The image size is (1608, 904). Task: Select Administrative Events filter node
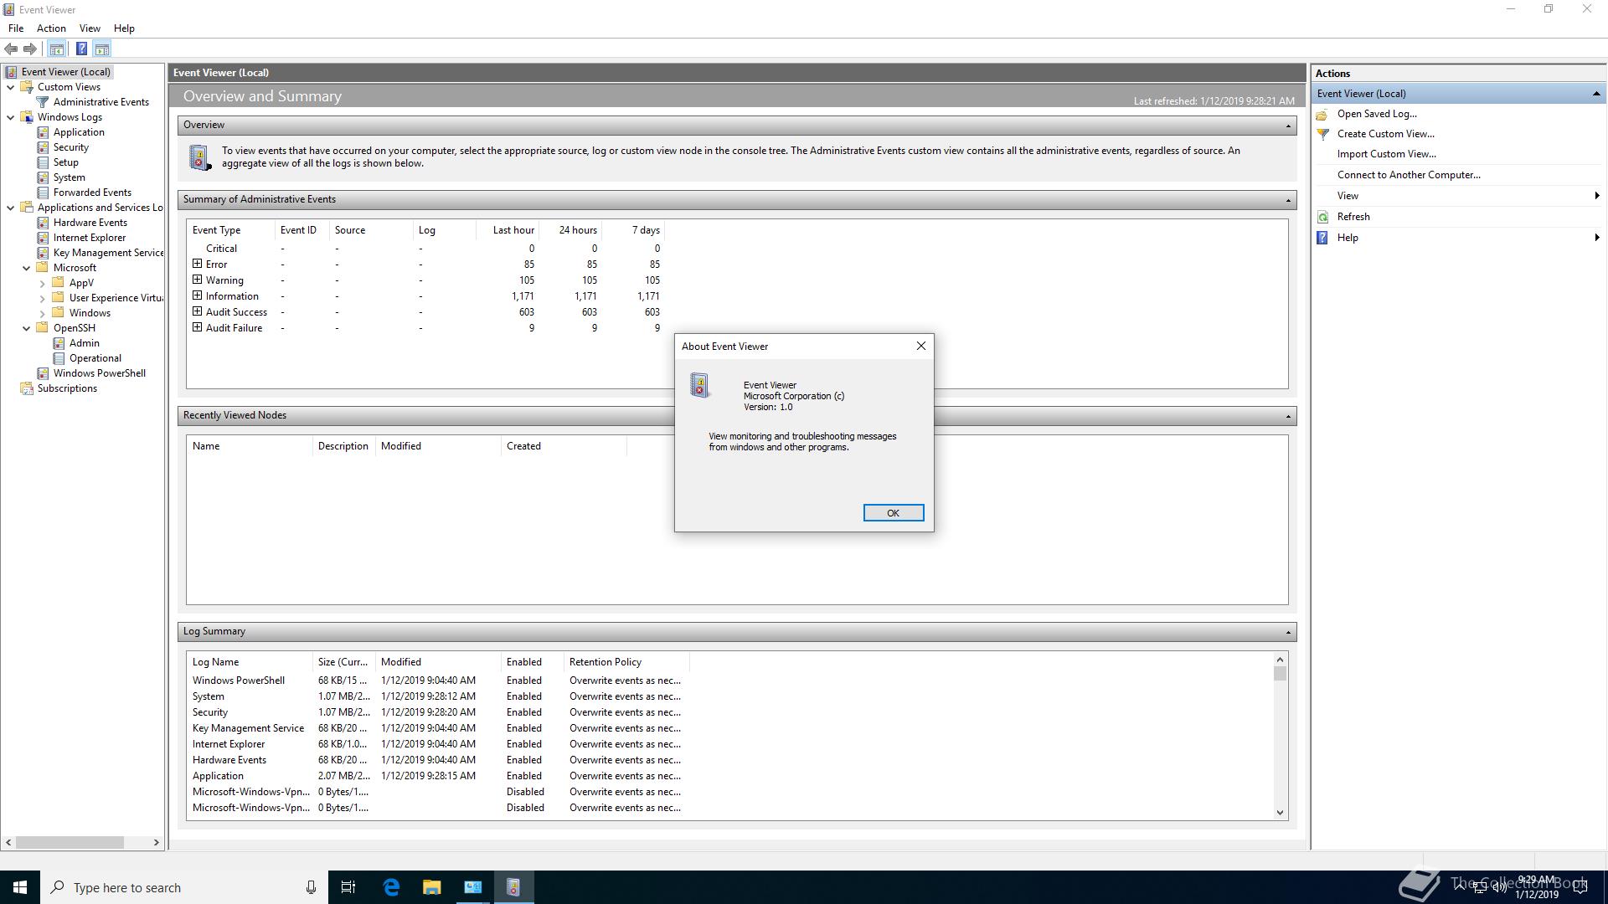[100, 102]
